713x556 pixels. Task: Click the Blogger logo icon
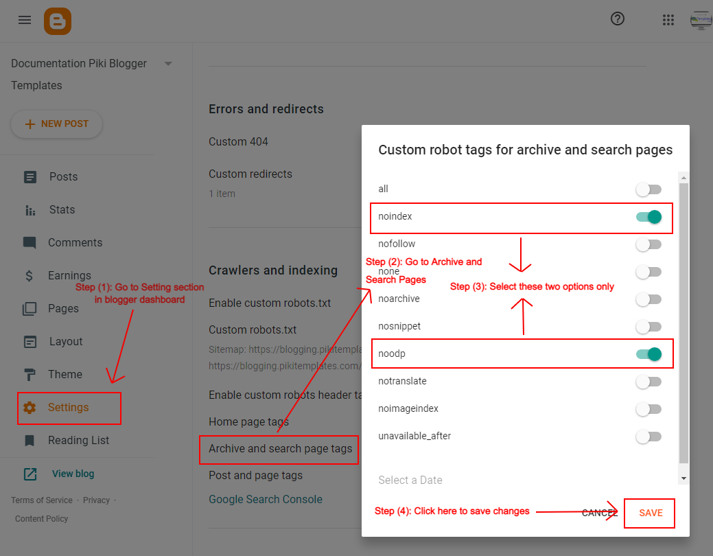[x=58, y=21]
